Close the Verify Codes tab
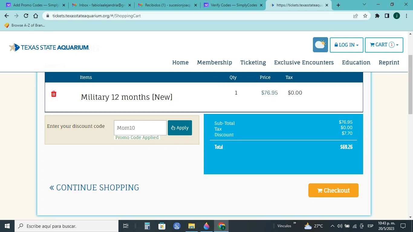 coord(261,5)
